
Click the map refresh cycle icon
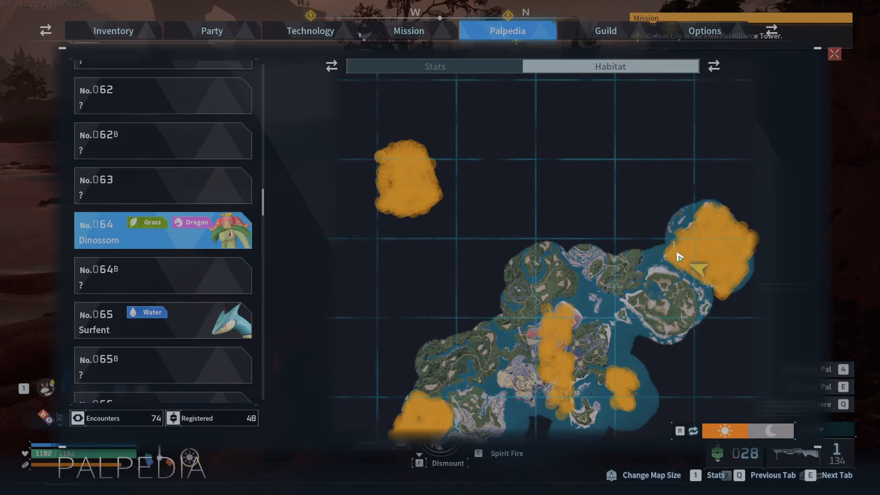pos(693,431)
